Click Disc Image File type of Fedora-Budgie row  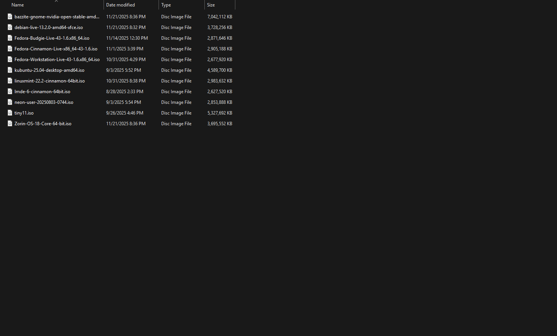(176, 38)
